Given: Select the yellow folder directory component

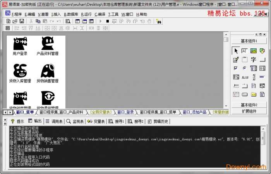Looking at the screenshot, I should pos(254,94).
